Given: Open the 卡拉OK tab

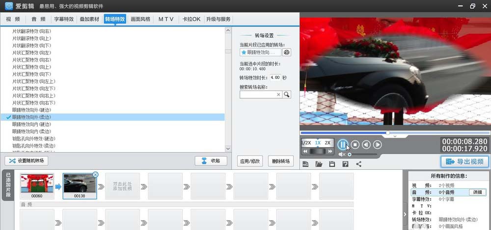Looking at the screenshot, I should pos(191,20).
